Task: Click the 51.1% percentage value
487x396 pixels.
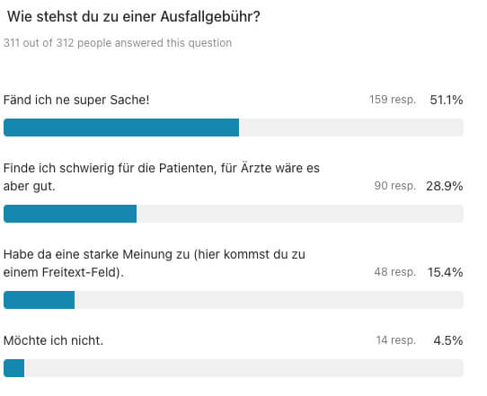Action: pos(447,100)
